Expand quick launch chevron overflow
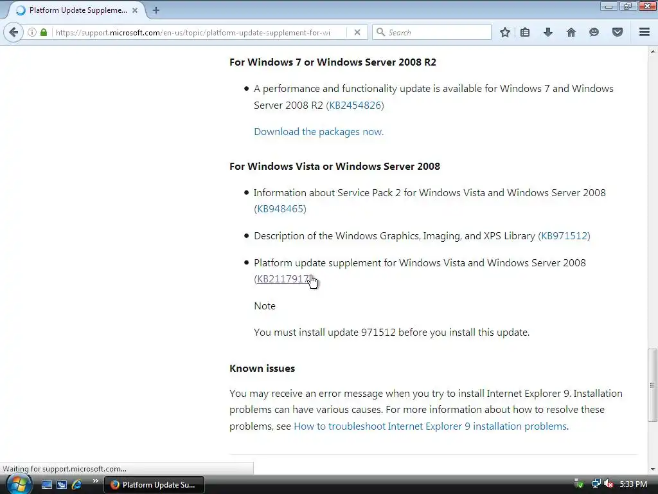Viewport: 658px width, 494px height. [x=95, y=481]
